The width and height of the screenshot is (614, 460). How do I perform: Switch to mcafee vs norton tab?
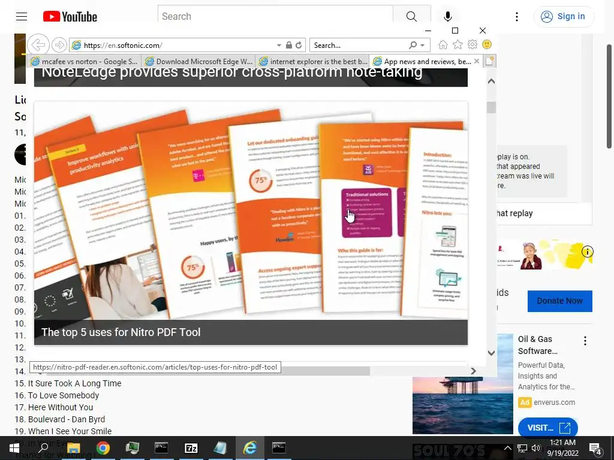[x=84, y=62]
